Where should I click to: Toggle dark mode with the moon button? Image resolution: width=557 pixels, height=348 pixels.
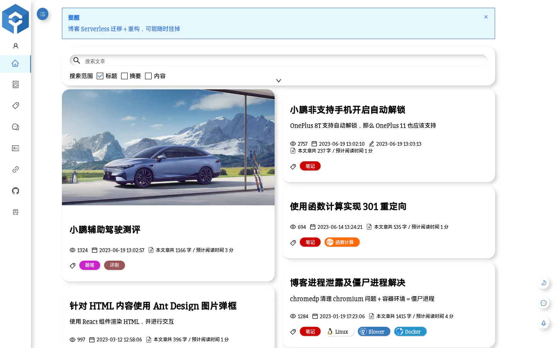coord(543,283)
